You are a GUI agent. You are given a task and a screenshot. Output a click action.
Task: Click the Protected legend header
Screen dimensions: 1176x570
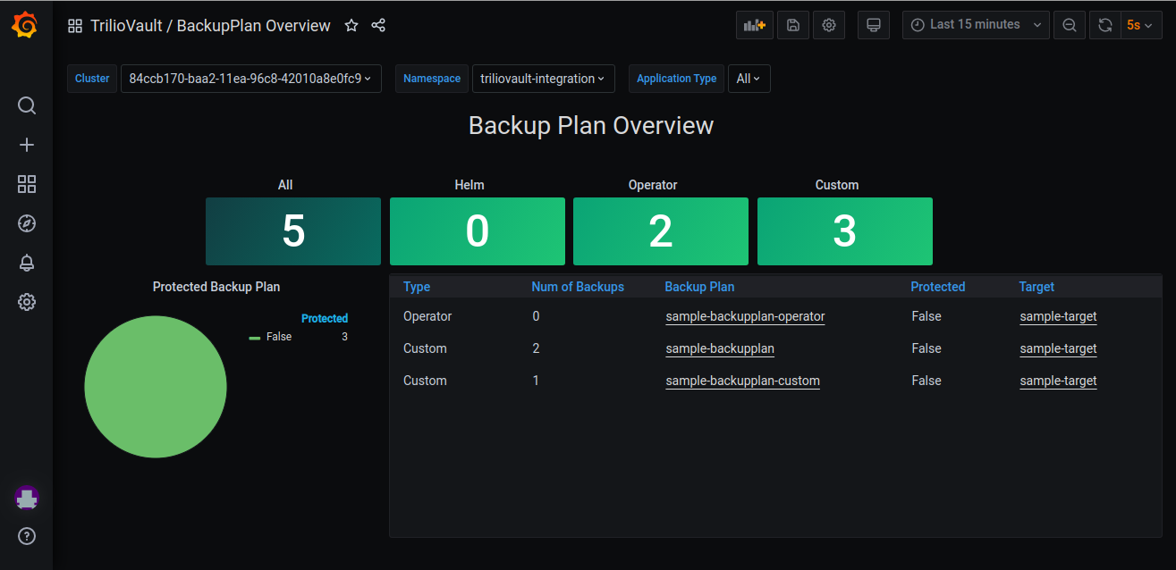tap(325, 318)
